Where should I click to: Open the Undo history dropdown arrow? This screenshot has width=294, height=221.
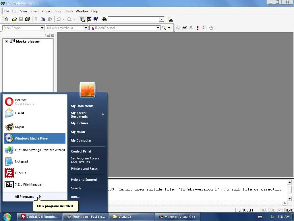pos(63,19)
